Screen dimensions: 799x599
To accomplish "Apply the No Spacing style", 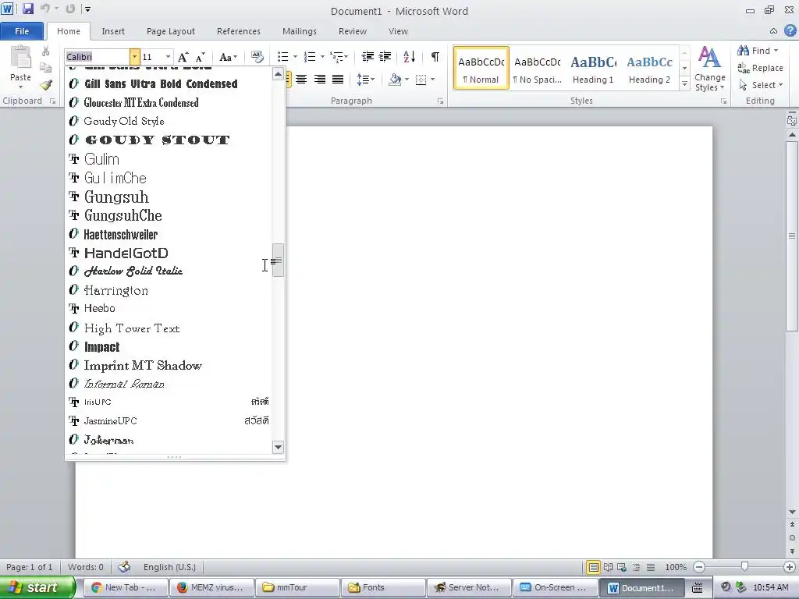I will click(x=537, y=69).
